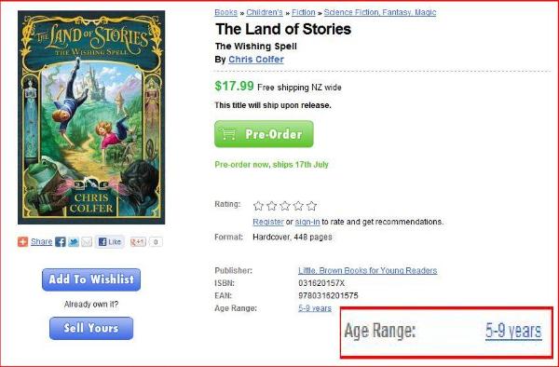Screen dimensions: 559x367
Task: Click the Google +1 button
Action: (138, 242)
